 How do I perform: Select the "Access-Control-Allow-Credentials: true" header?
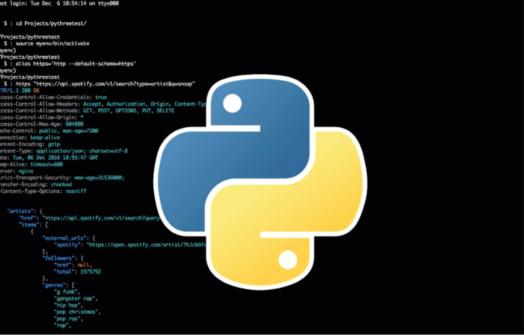[x=53, y=97]
